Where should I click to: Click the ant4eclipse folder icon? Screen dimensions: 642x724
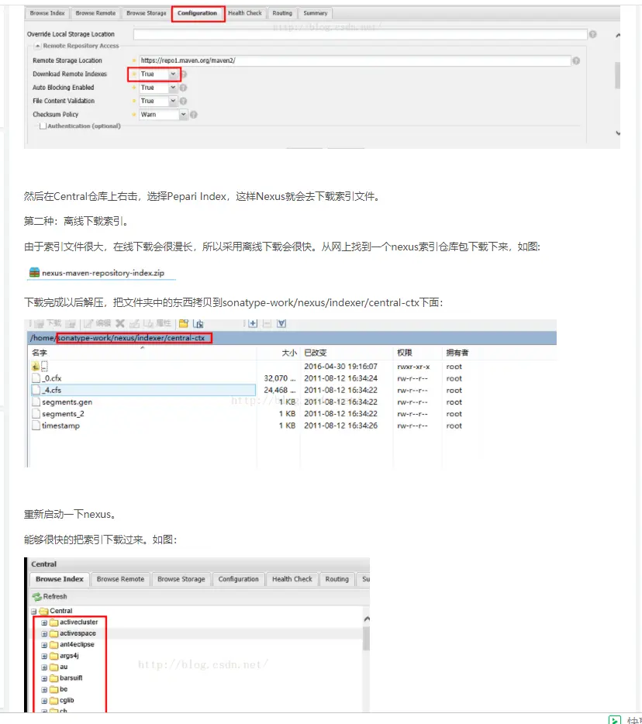(x=54, y=645)
